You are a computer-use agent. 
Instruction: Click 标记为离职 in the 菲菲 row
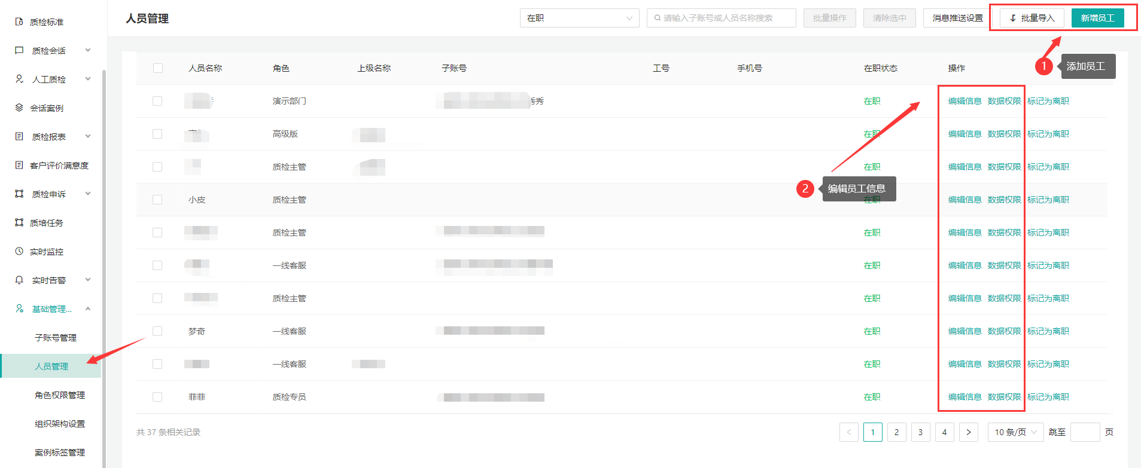(1048, 397)
